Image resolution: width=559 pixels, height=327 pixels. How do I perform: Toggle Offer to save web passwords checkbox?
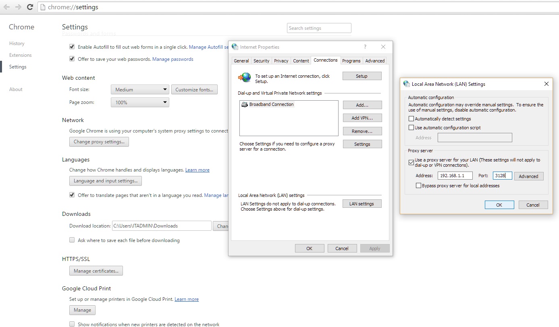(72, 59)
